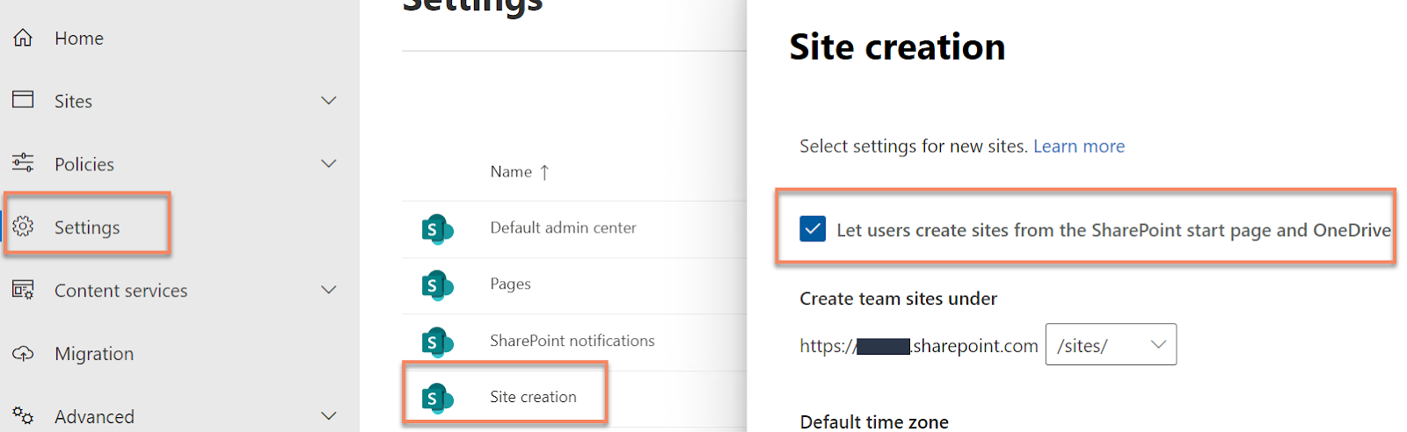The width and height of the screenshot is (1407, 432).
Task: Open Content services navigation item
Action: click(x=121, y=291)
